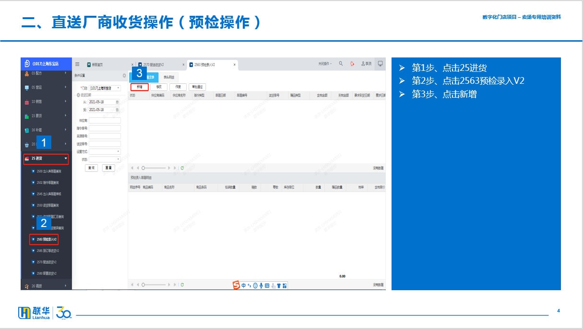Open 2580 联营进货V2 in the sidebar
583x329 pixels.
(x=44, y=273)
